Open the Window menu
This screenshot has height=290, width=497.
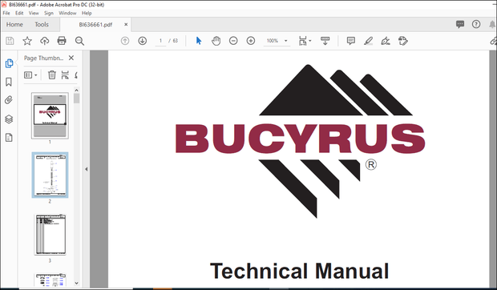(x=67, y=13)
